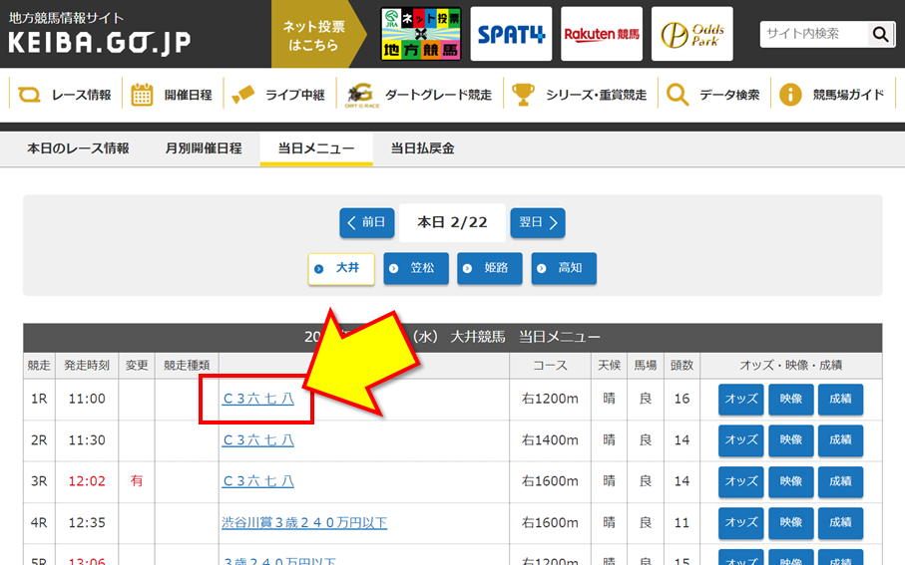Open 競馬場ガイド info menu item
This screenshot has height=565, width=905.
[x=832, y=95]
